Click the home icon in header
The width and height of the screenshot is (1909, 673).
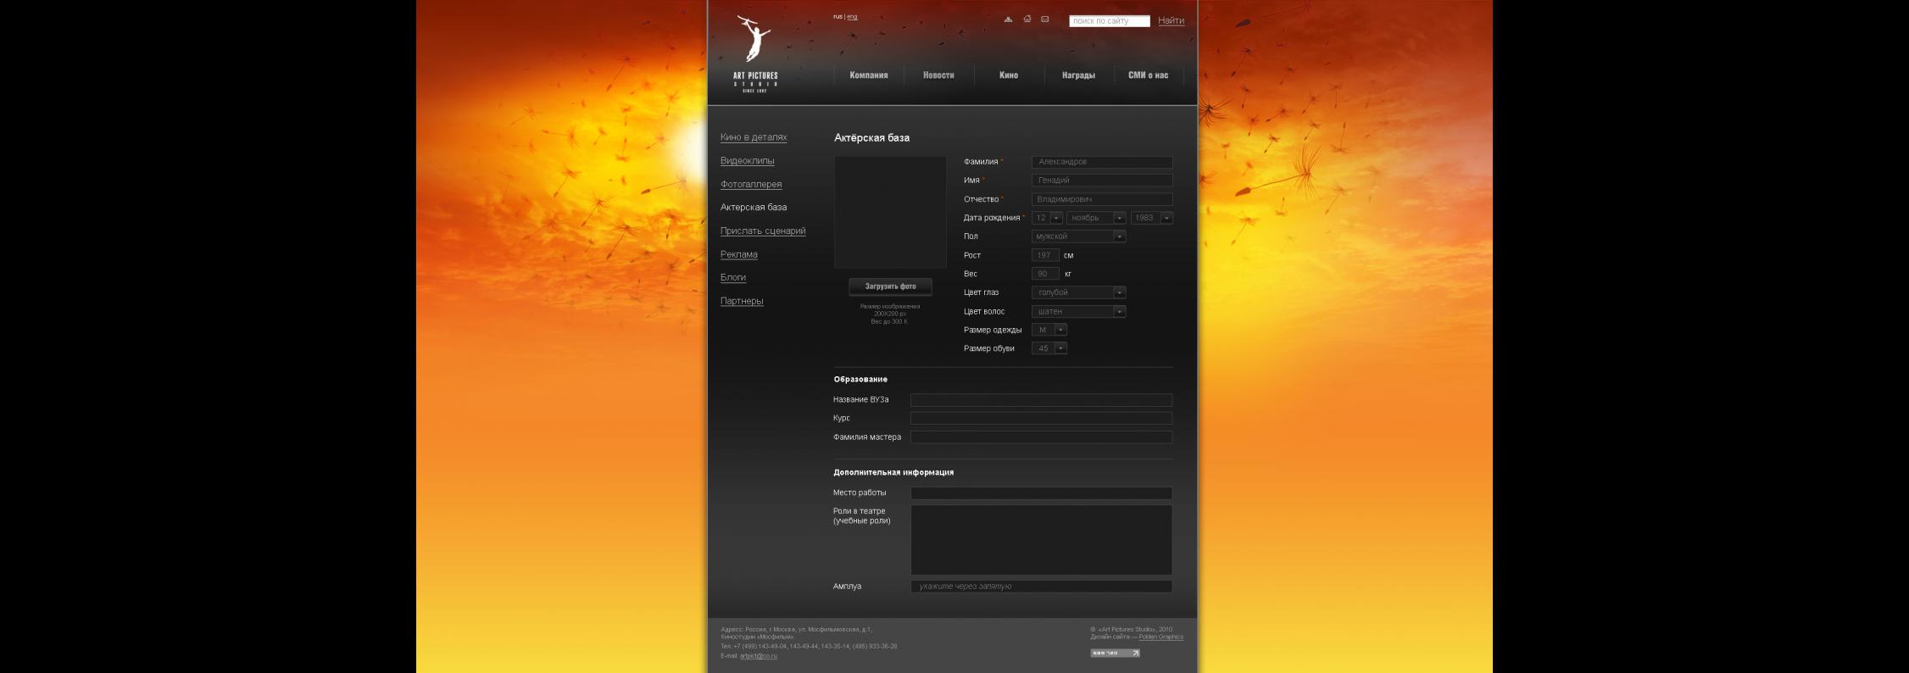(x=1027, y=19)
